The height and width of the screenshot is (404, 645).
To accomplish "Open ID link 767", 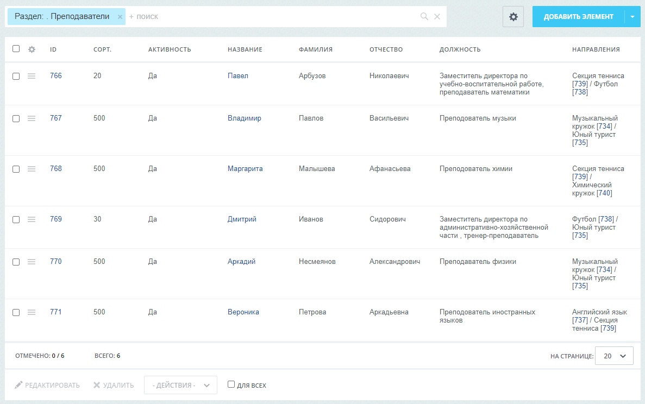I will click(x=56, y=118).
